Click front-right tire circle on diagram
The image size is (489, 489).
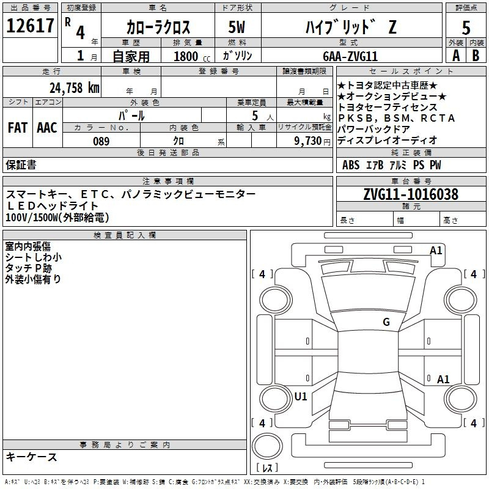pos(461,300)
